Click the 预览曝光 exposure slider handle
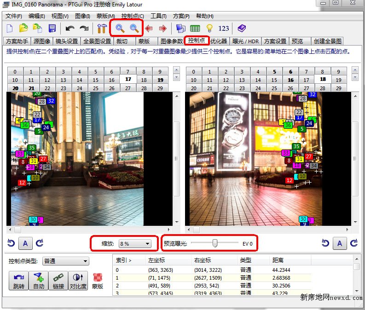Image resolution: width=365 pixels, height=310 pixels. tap(214, 243)
